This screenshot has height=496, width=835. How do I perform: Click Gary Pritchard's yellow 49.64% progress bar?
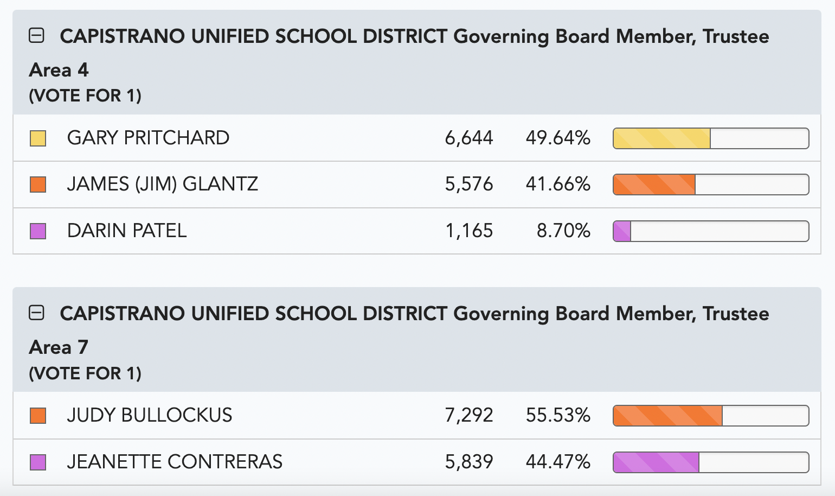pyautogui.click(x=711, y=138)
